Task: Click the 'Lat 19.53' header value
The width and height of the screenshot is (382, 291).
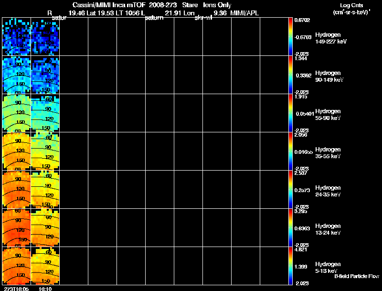Action: point(100,13)
